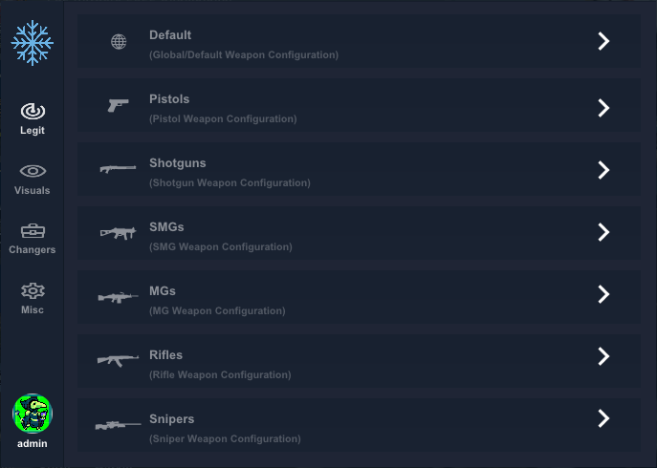Screen dimensions: 657x468
Task: Click the snowflake logo icon
Action: tap(33, 43)
